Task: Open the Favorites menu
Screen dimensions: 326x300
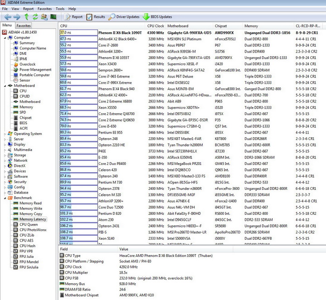Action: coord(44,9)
